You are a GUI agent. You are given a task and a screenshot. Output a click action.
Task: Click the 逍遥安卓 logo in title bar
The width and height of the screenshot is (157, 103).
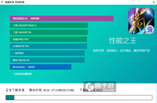pyautogui.click(x=2, y=2)
